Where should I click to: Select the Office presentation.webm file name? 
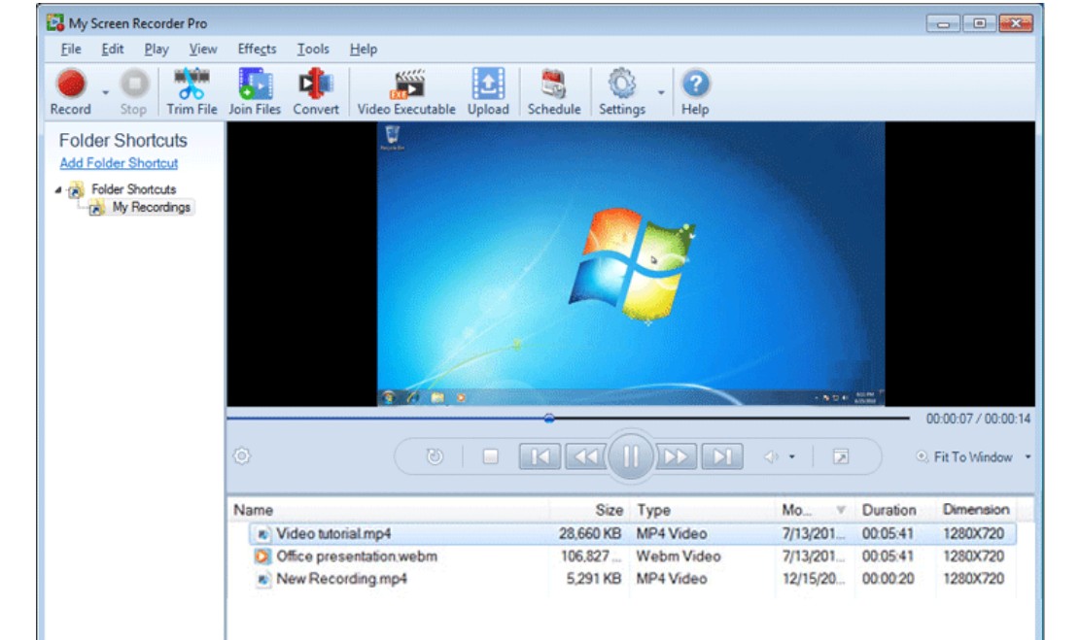357,556
